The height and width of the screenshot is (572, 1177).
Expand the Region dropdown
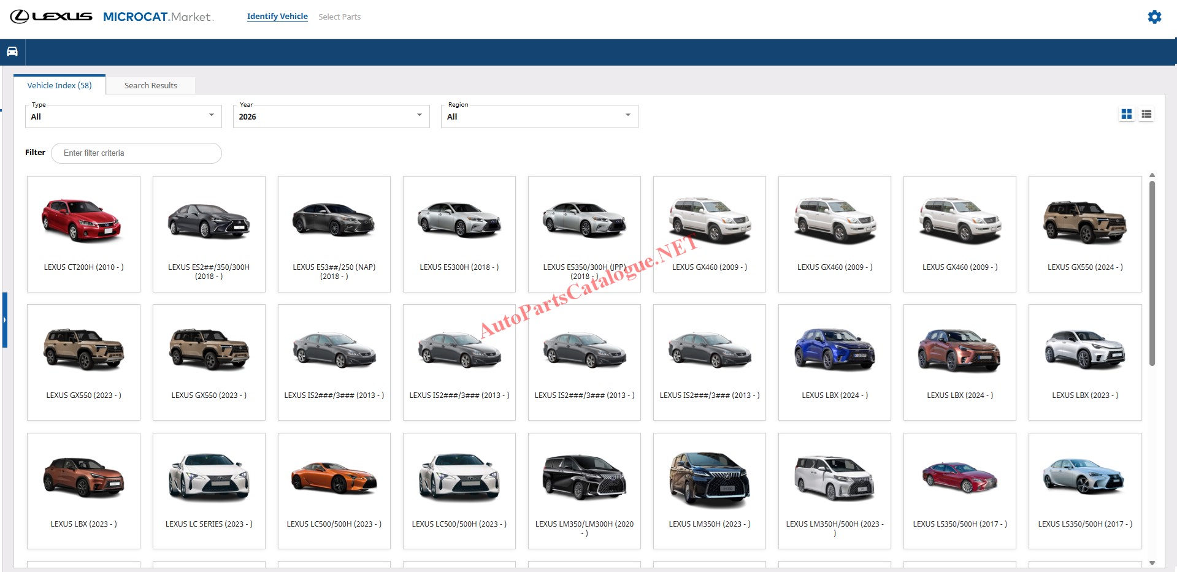coord(539,116)
